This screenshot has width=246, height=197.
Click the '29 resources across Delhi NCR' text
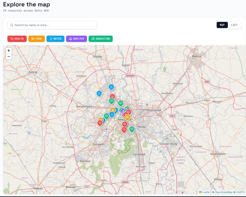click(26, 11)
